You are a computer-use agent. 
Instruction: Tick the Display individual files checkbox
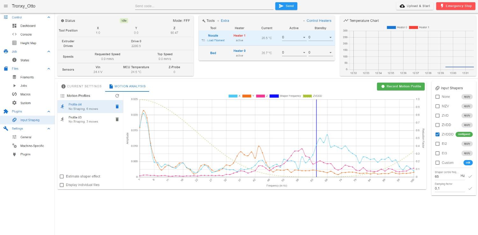point(62,185)
